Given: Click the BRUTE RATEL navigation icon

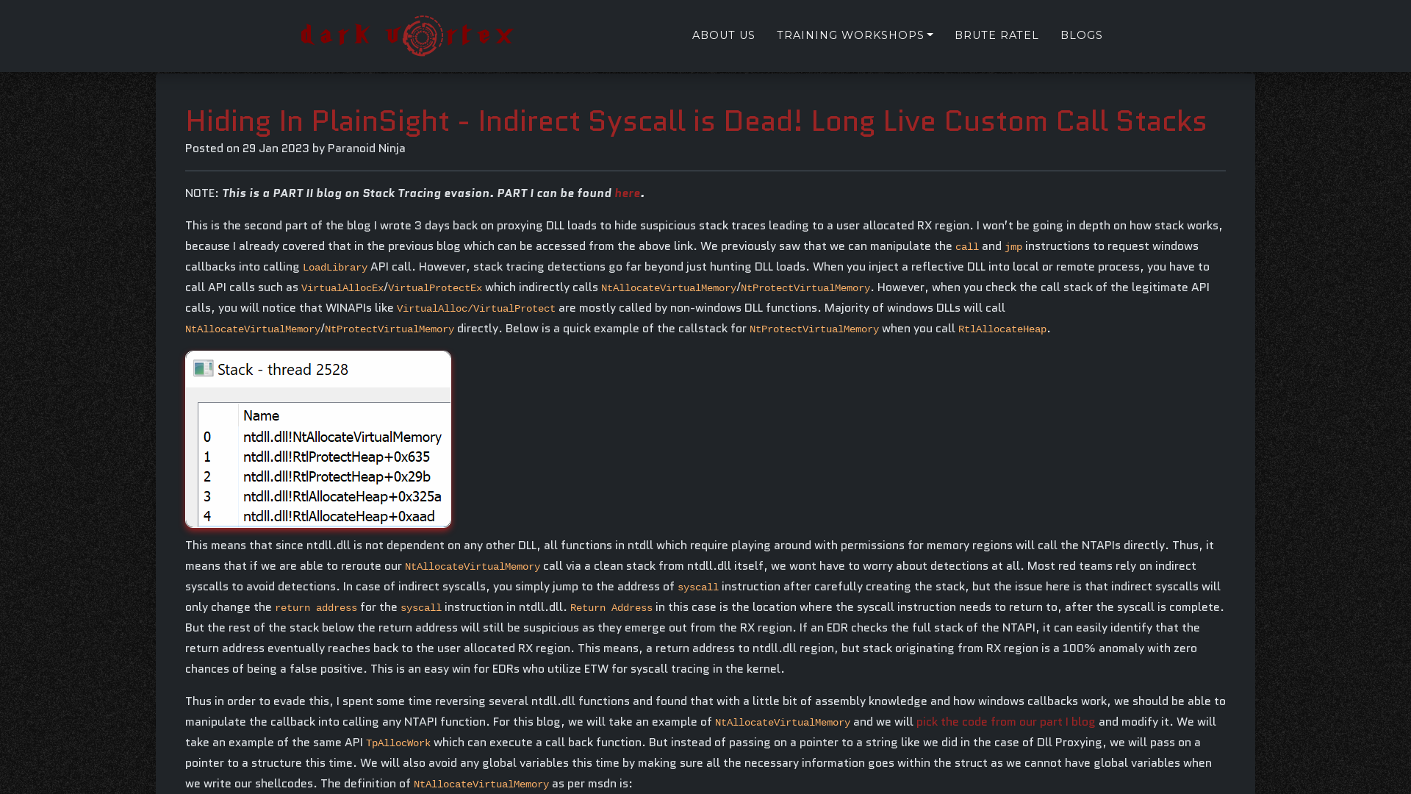Looking at the screenshot, I should point(997,35).
